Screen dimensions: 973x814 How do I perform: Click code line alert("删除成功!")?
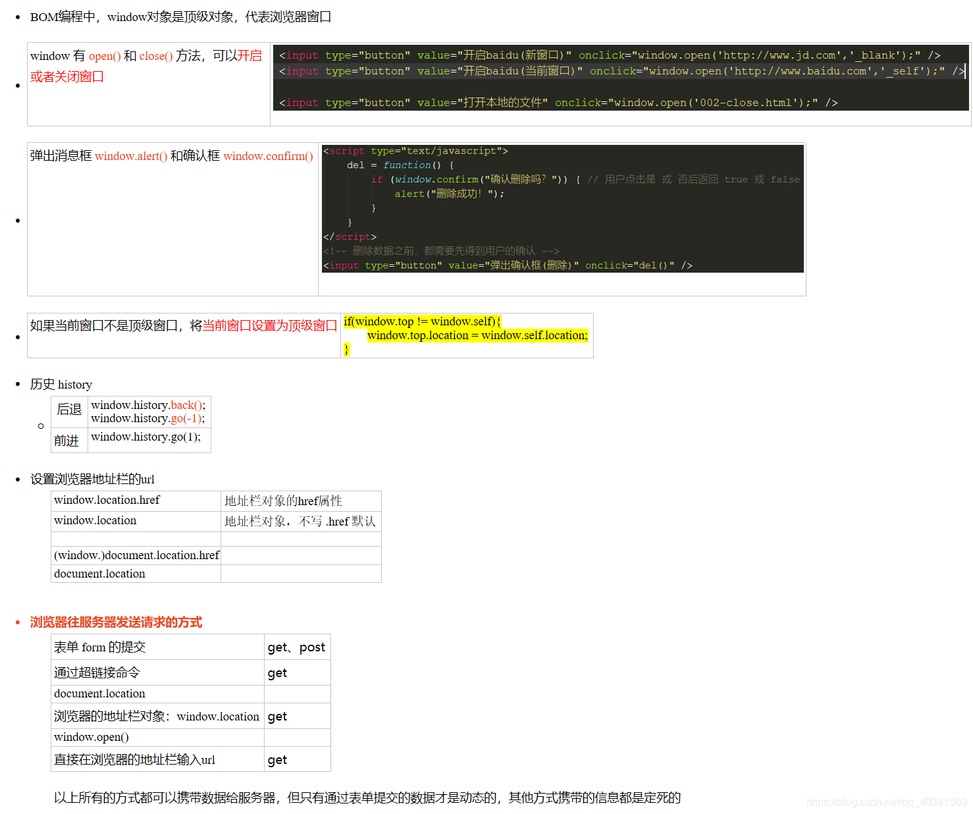pyautogui.click(x=450, y=194)
